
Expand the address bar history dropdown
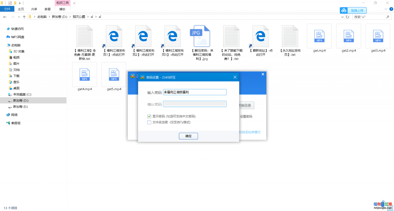point(343,17)
